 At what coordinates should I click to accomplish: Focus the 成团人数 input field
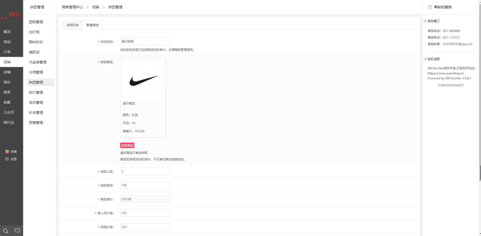click(x=145, y=172)
